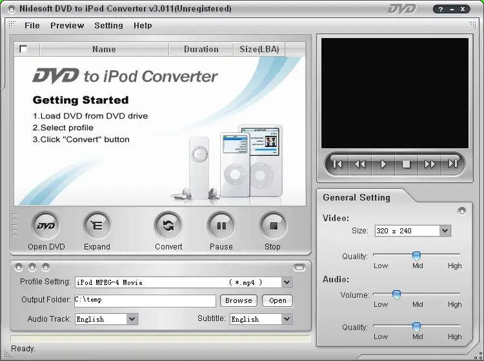The image size is (484, 361).
Task: Click the Browse button
Action: [x=239, y=300]
